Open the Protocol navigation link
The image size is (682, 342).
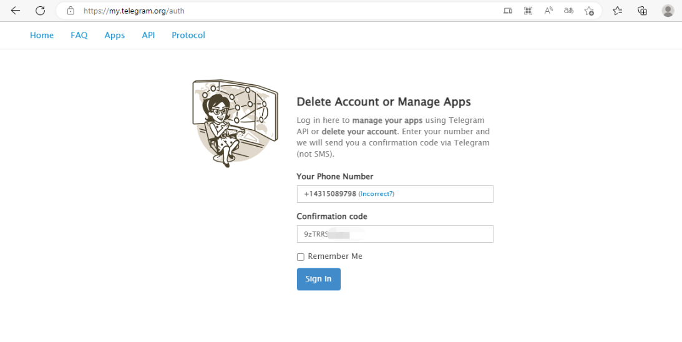click(x=188, y=35)
